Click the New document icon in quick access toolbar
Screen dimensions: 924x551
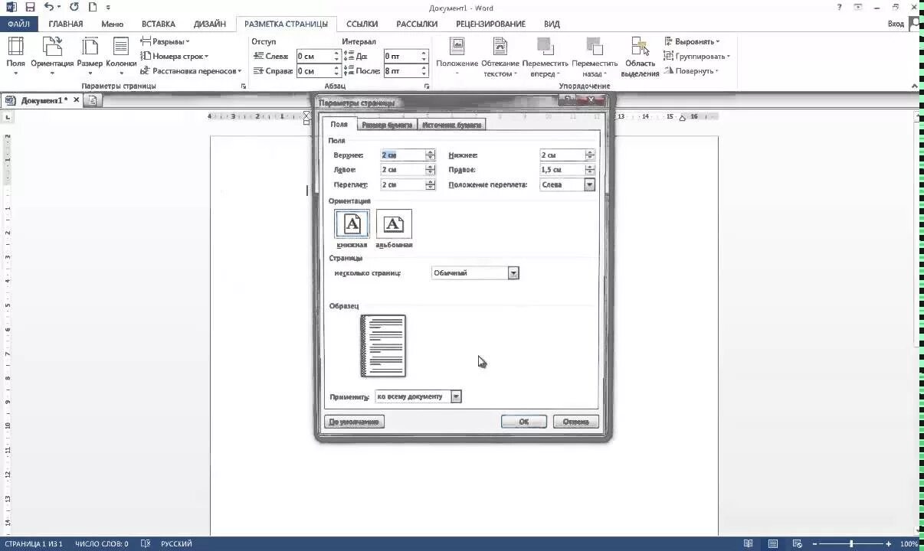tap(93, 7)
